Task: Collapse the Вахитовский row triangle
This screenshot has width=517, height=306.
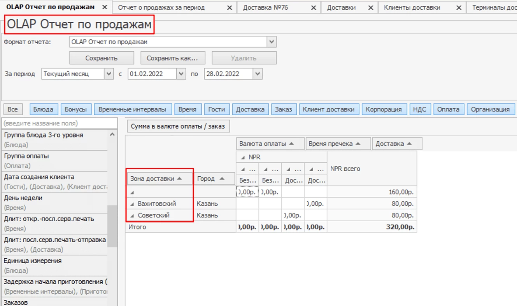Action: pos(132,204)
